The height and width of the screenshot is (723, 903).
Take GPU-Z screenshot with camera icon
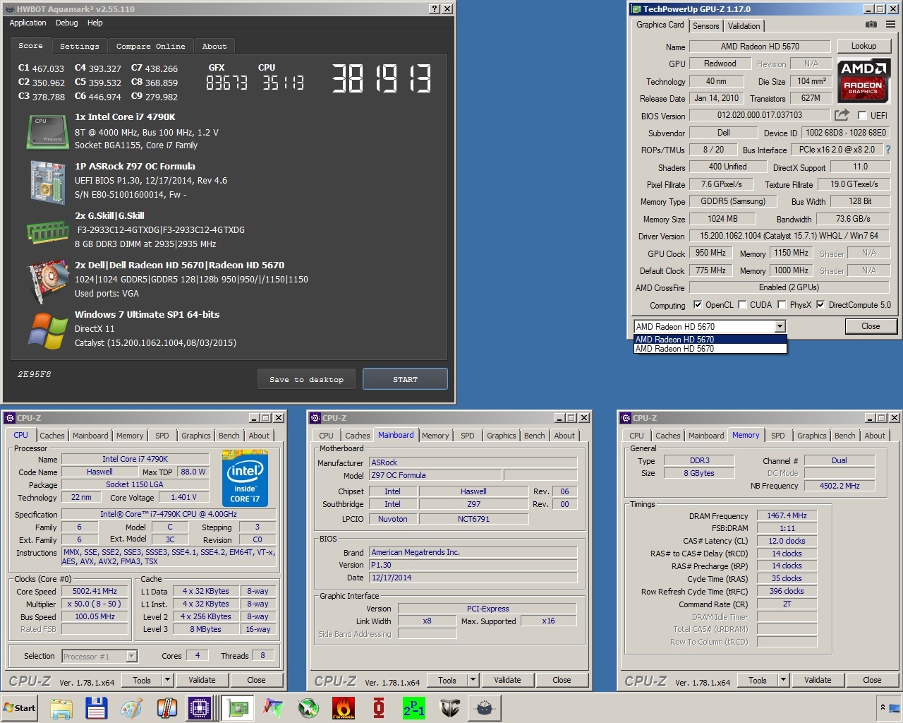871,25
